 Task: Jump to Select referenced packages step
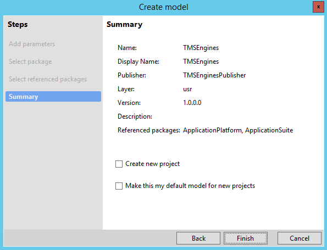pos(48,79)
